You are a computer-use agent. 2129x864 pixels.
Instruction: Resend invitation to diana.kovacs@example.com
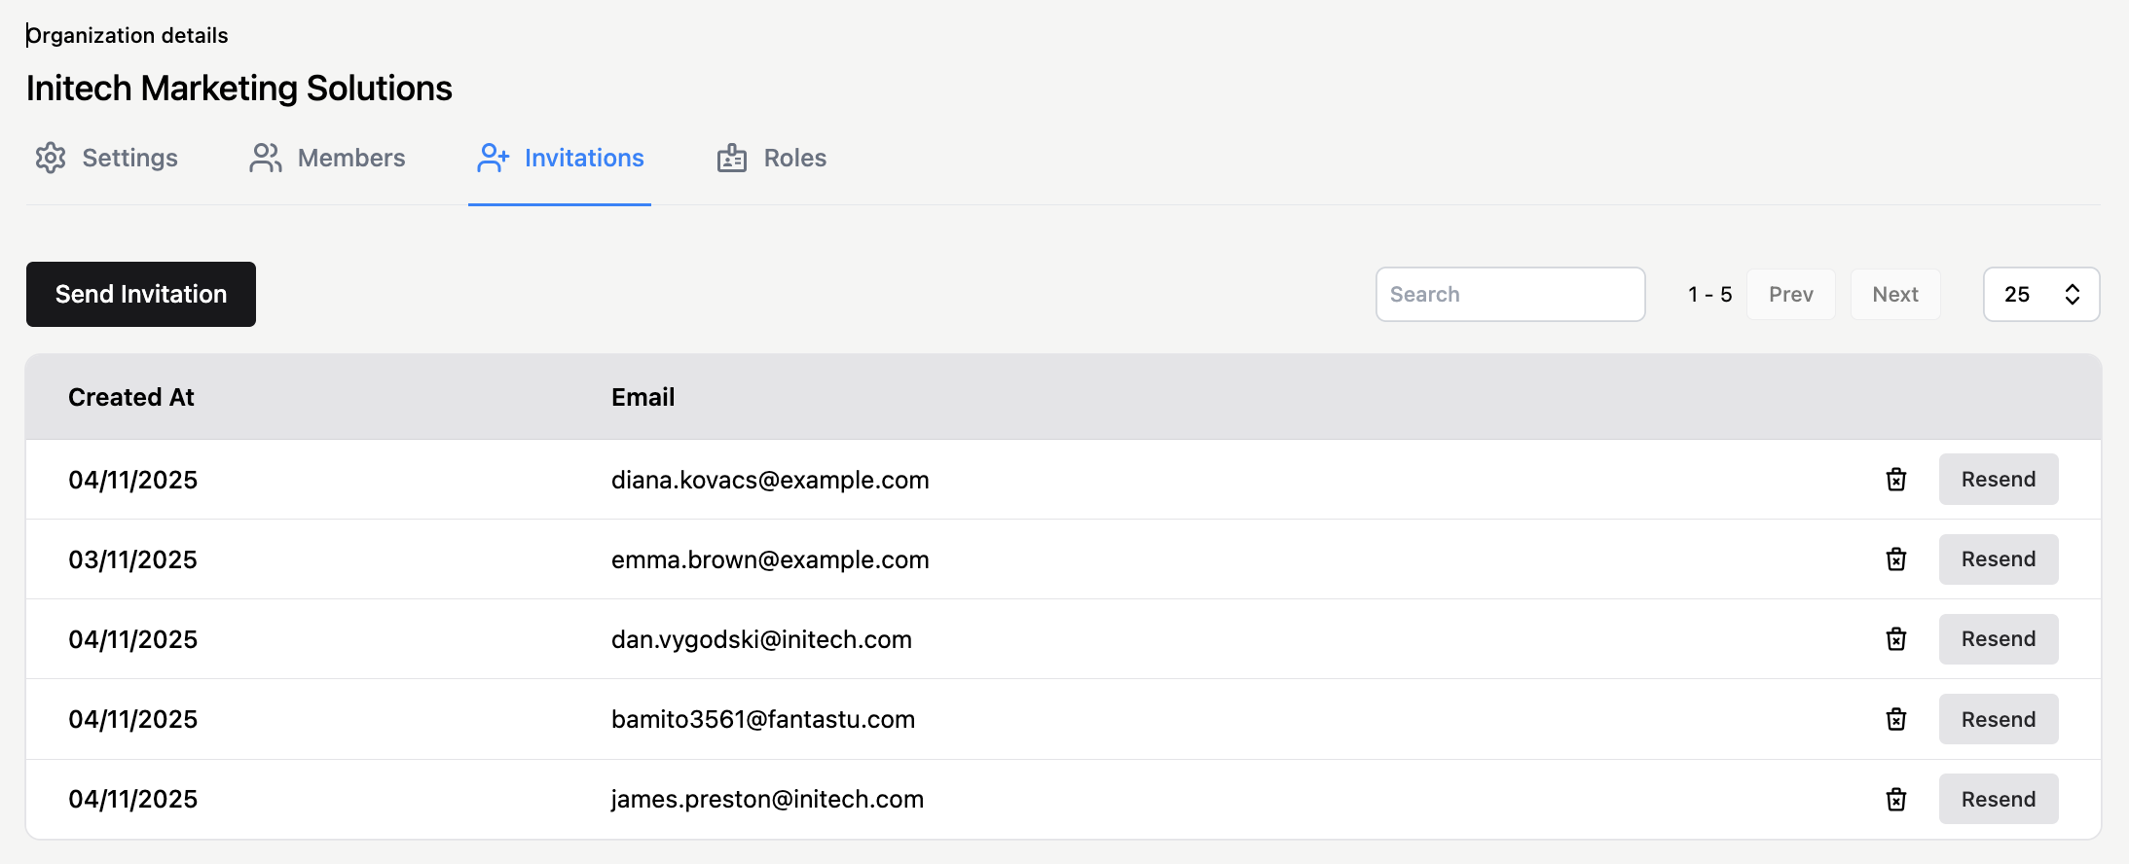pyautogui.click(x=1998, y=480)
